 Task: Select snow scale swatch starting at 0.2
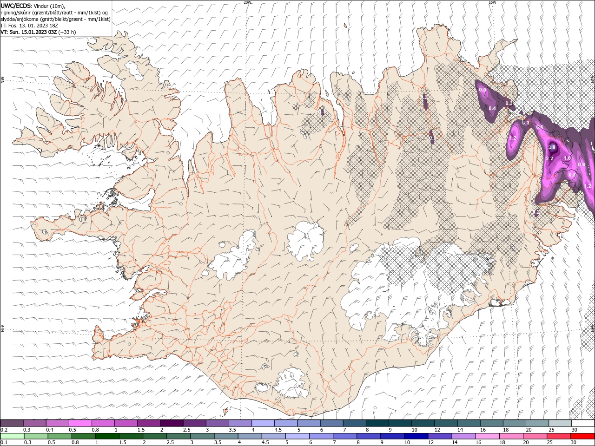12,423
